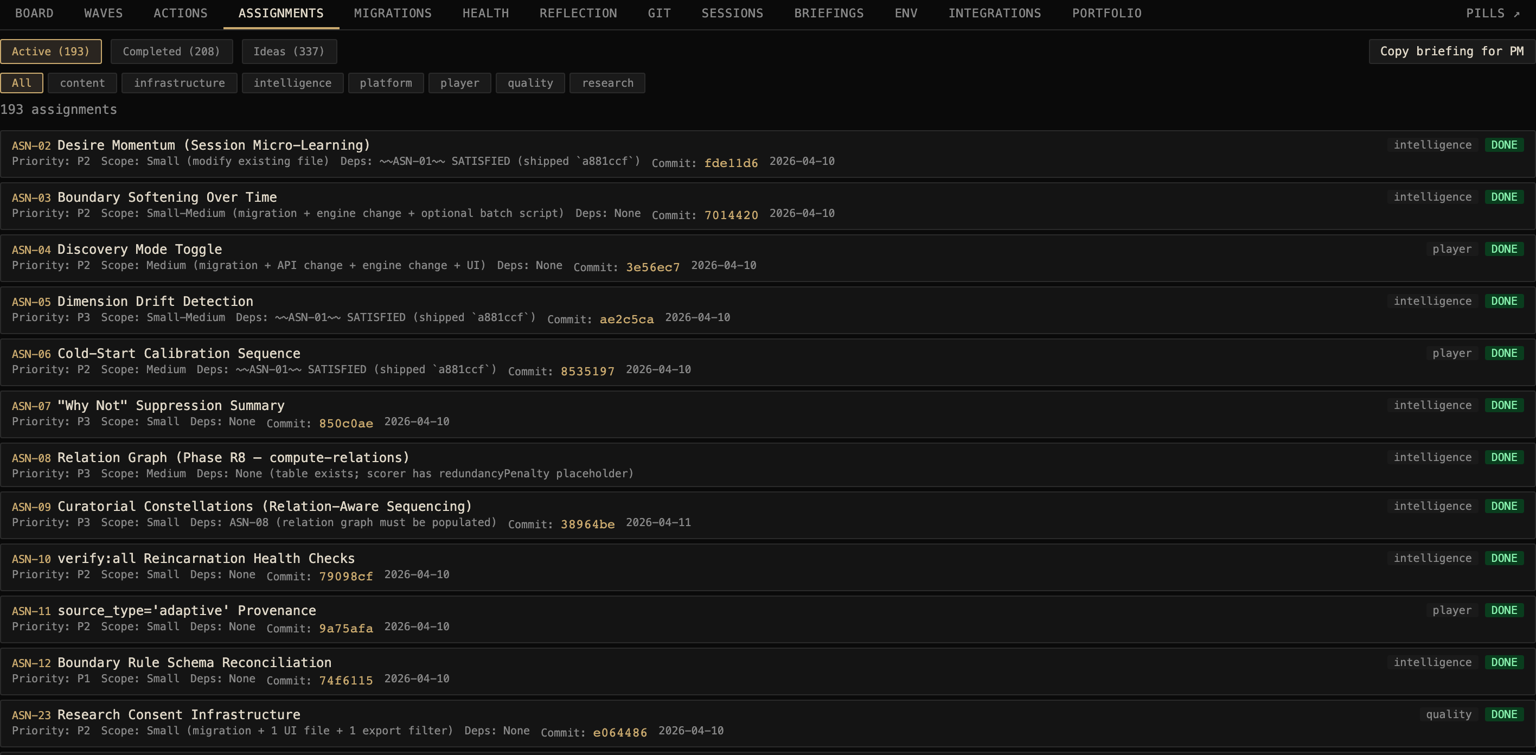Screen dimensions: 1536x755
Task: Open ASN-05 Dimension Drift Detection
Action: click(767, 310)
